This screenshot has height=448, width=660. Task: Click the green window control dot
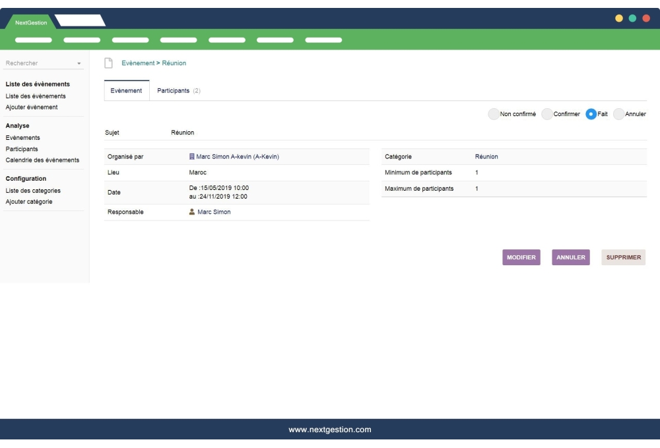pyautogui.click(x=632, y=18)
